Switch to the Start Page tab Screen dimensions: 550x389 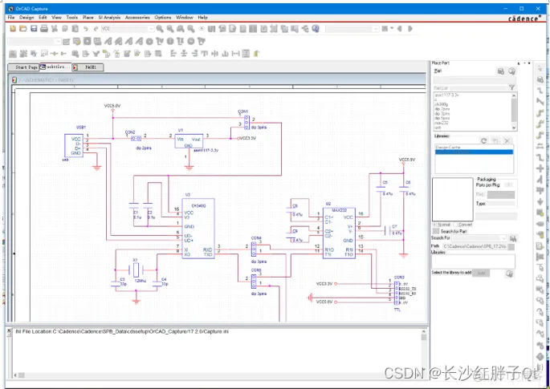23,67
